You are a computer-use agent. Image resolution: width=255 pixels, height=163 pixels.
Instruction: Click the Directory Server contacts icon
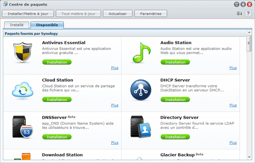pos(141,127)
